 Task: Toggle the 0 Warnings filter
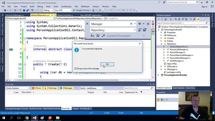pos(51,88)
